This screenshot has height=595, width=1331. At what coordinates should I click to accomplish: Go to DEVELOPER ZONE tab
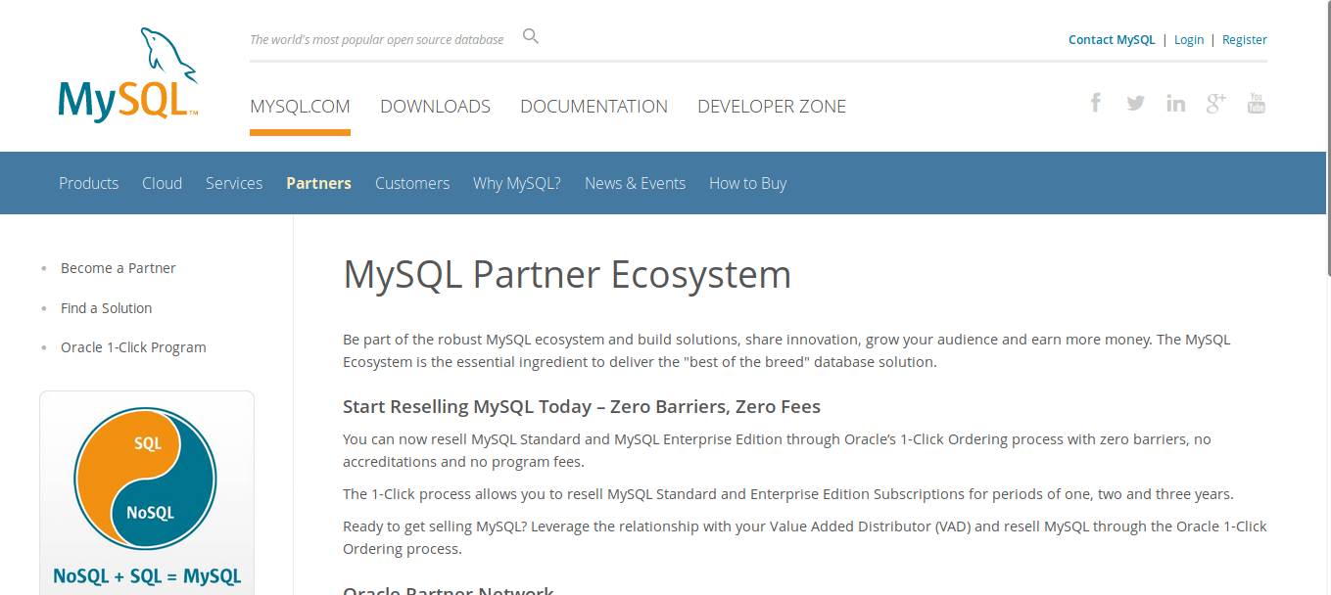coord(771,107)
